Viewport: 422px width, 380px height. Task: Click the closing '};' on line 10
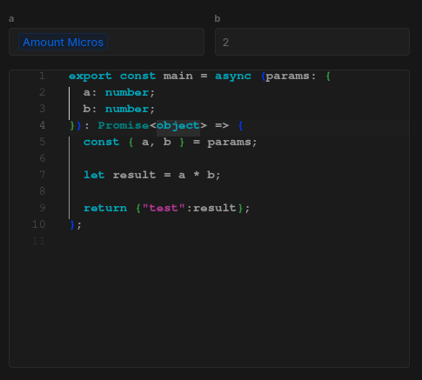76,224
